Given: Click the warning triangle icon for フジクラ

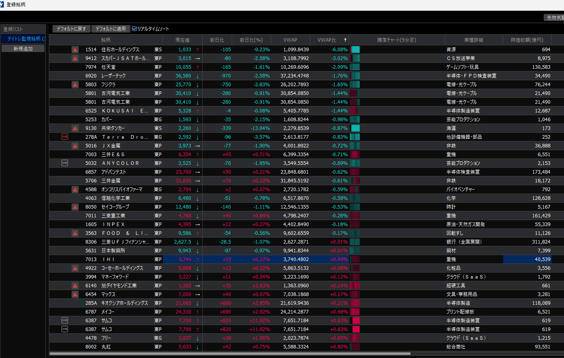Looking at the screenshot, I should click(x=75, y=85).
